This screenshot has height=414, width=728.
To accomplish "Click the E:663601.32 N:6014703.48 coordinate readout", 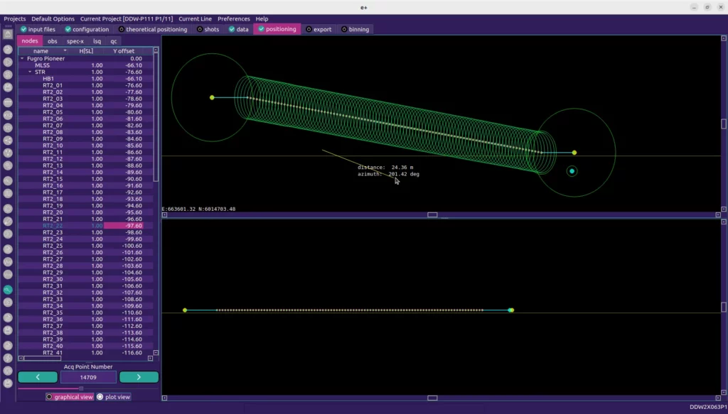I will pos(199,209).
